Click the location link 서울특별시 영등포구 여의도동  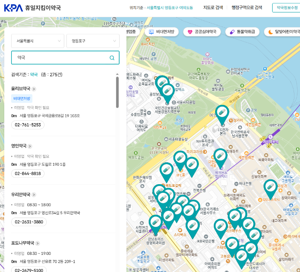(x=170, y=8)
